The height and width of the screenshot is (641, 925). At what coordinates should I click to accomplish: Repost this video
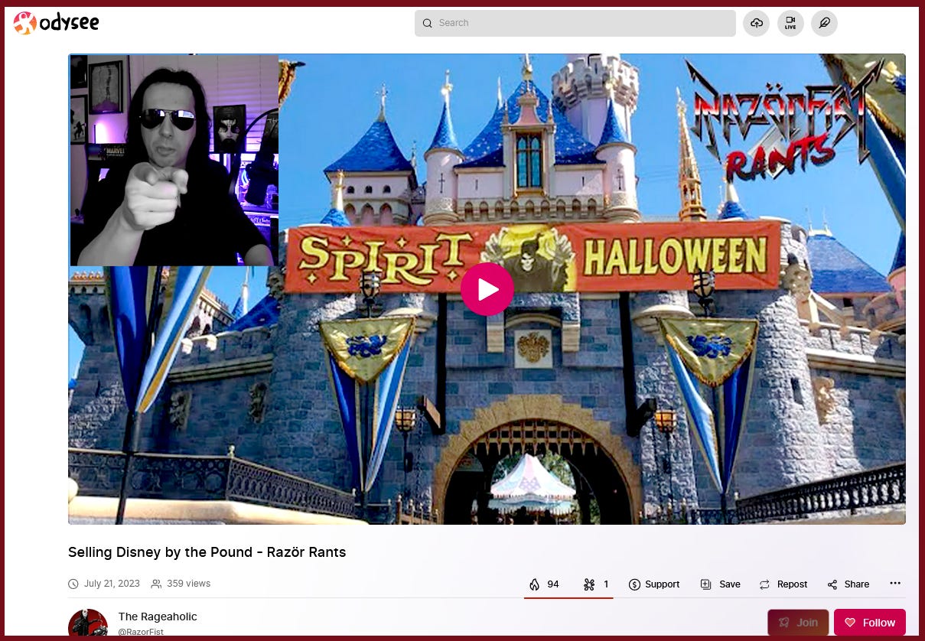783,584
